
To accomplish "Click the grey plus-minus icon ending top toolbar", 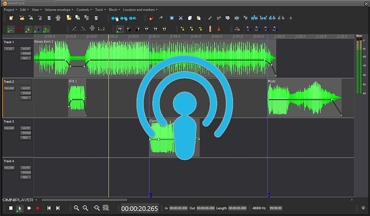I will tap(291, 18).
